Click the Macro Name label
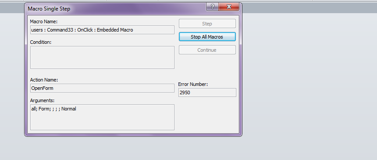Image resolution: width=377 pixels, height=160 pixels. pos(44,21)
